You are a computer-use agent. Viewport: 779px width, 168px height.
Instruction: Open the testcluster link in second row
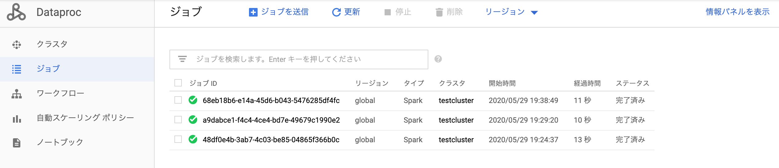[456, 120]
